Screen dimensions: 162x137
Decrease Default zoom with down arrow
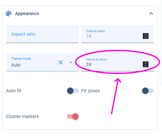click(x=146, y=37)
